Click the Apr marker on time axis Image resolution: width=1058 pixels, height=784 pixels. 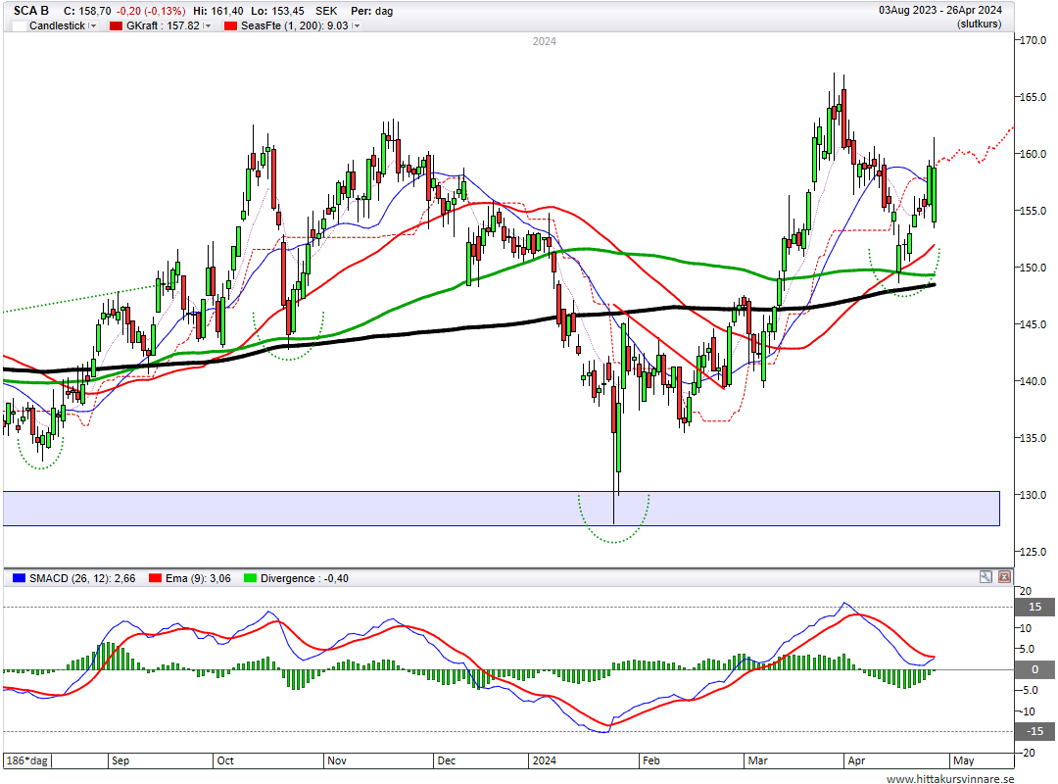[x=856, y=760]
